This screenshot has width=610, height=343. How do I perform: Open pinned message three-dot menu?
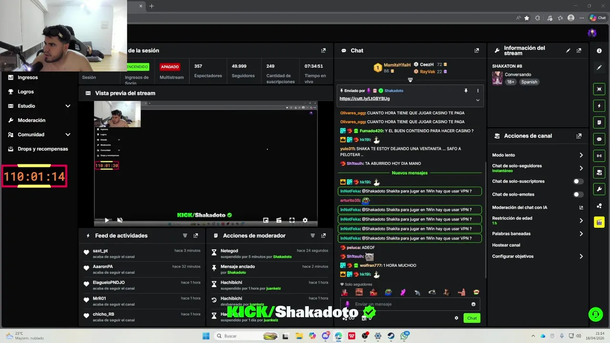pyautogui.click(x=478, y=91)
